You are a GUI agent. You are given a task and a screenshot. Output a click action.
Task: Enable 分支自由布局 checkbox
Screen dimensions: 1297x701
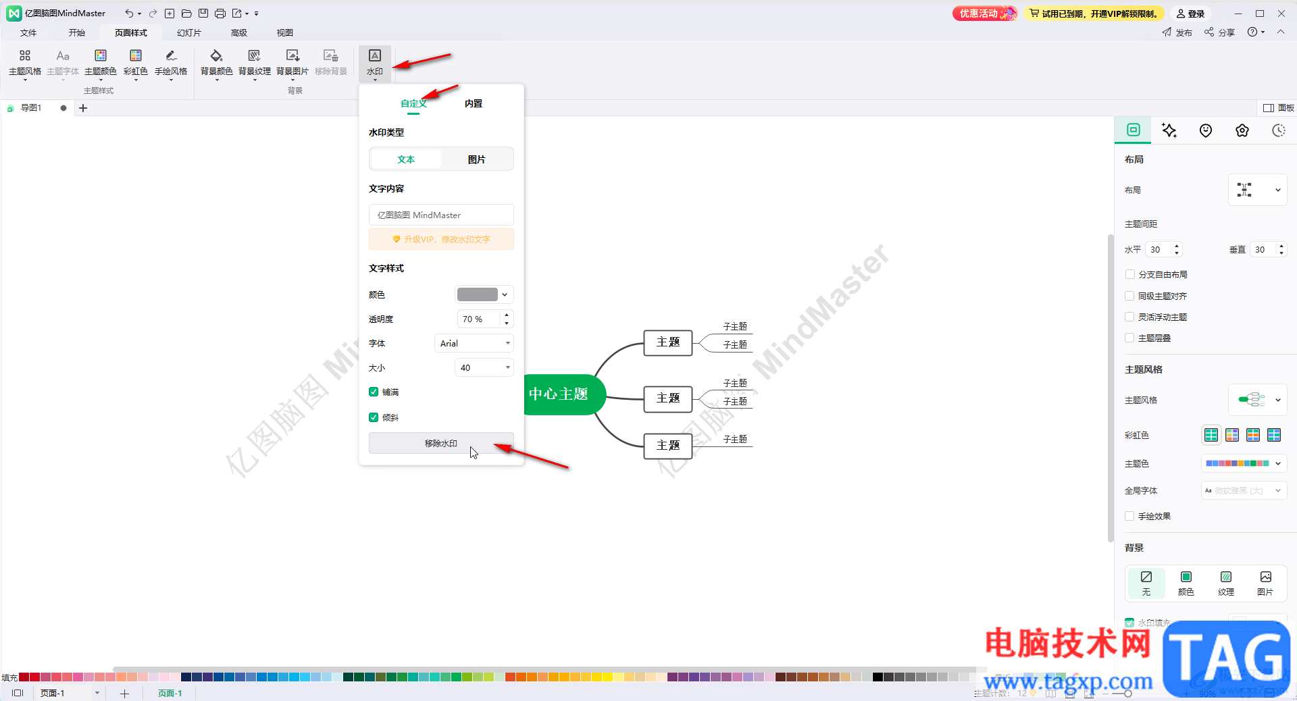pos(1129,274)
